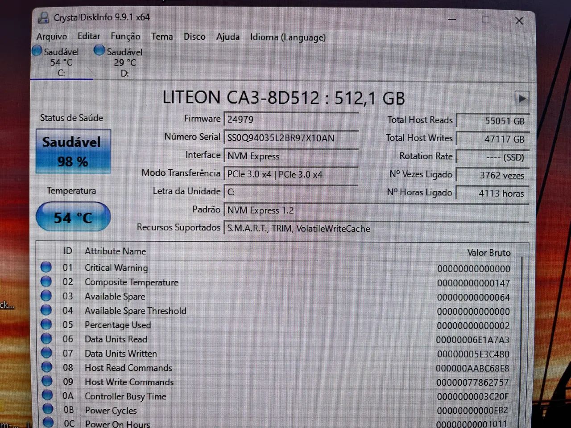Click the Rotation Rate value ---- (SSD)
Screen dimensions: 571x428
point(492,157)
